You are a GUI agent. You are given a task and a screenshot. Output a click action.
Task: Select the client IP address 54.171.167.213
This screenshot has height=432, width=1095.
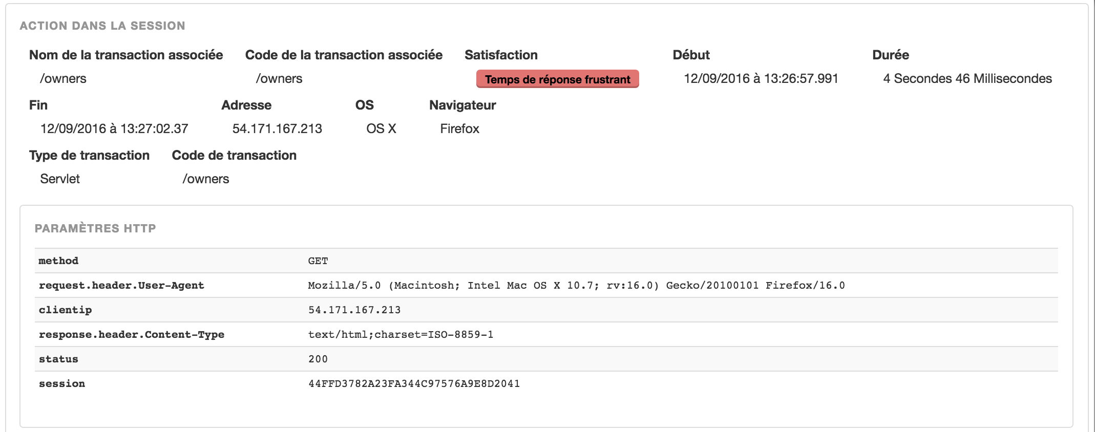coord(278,128)
